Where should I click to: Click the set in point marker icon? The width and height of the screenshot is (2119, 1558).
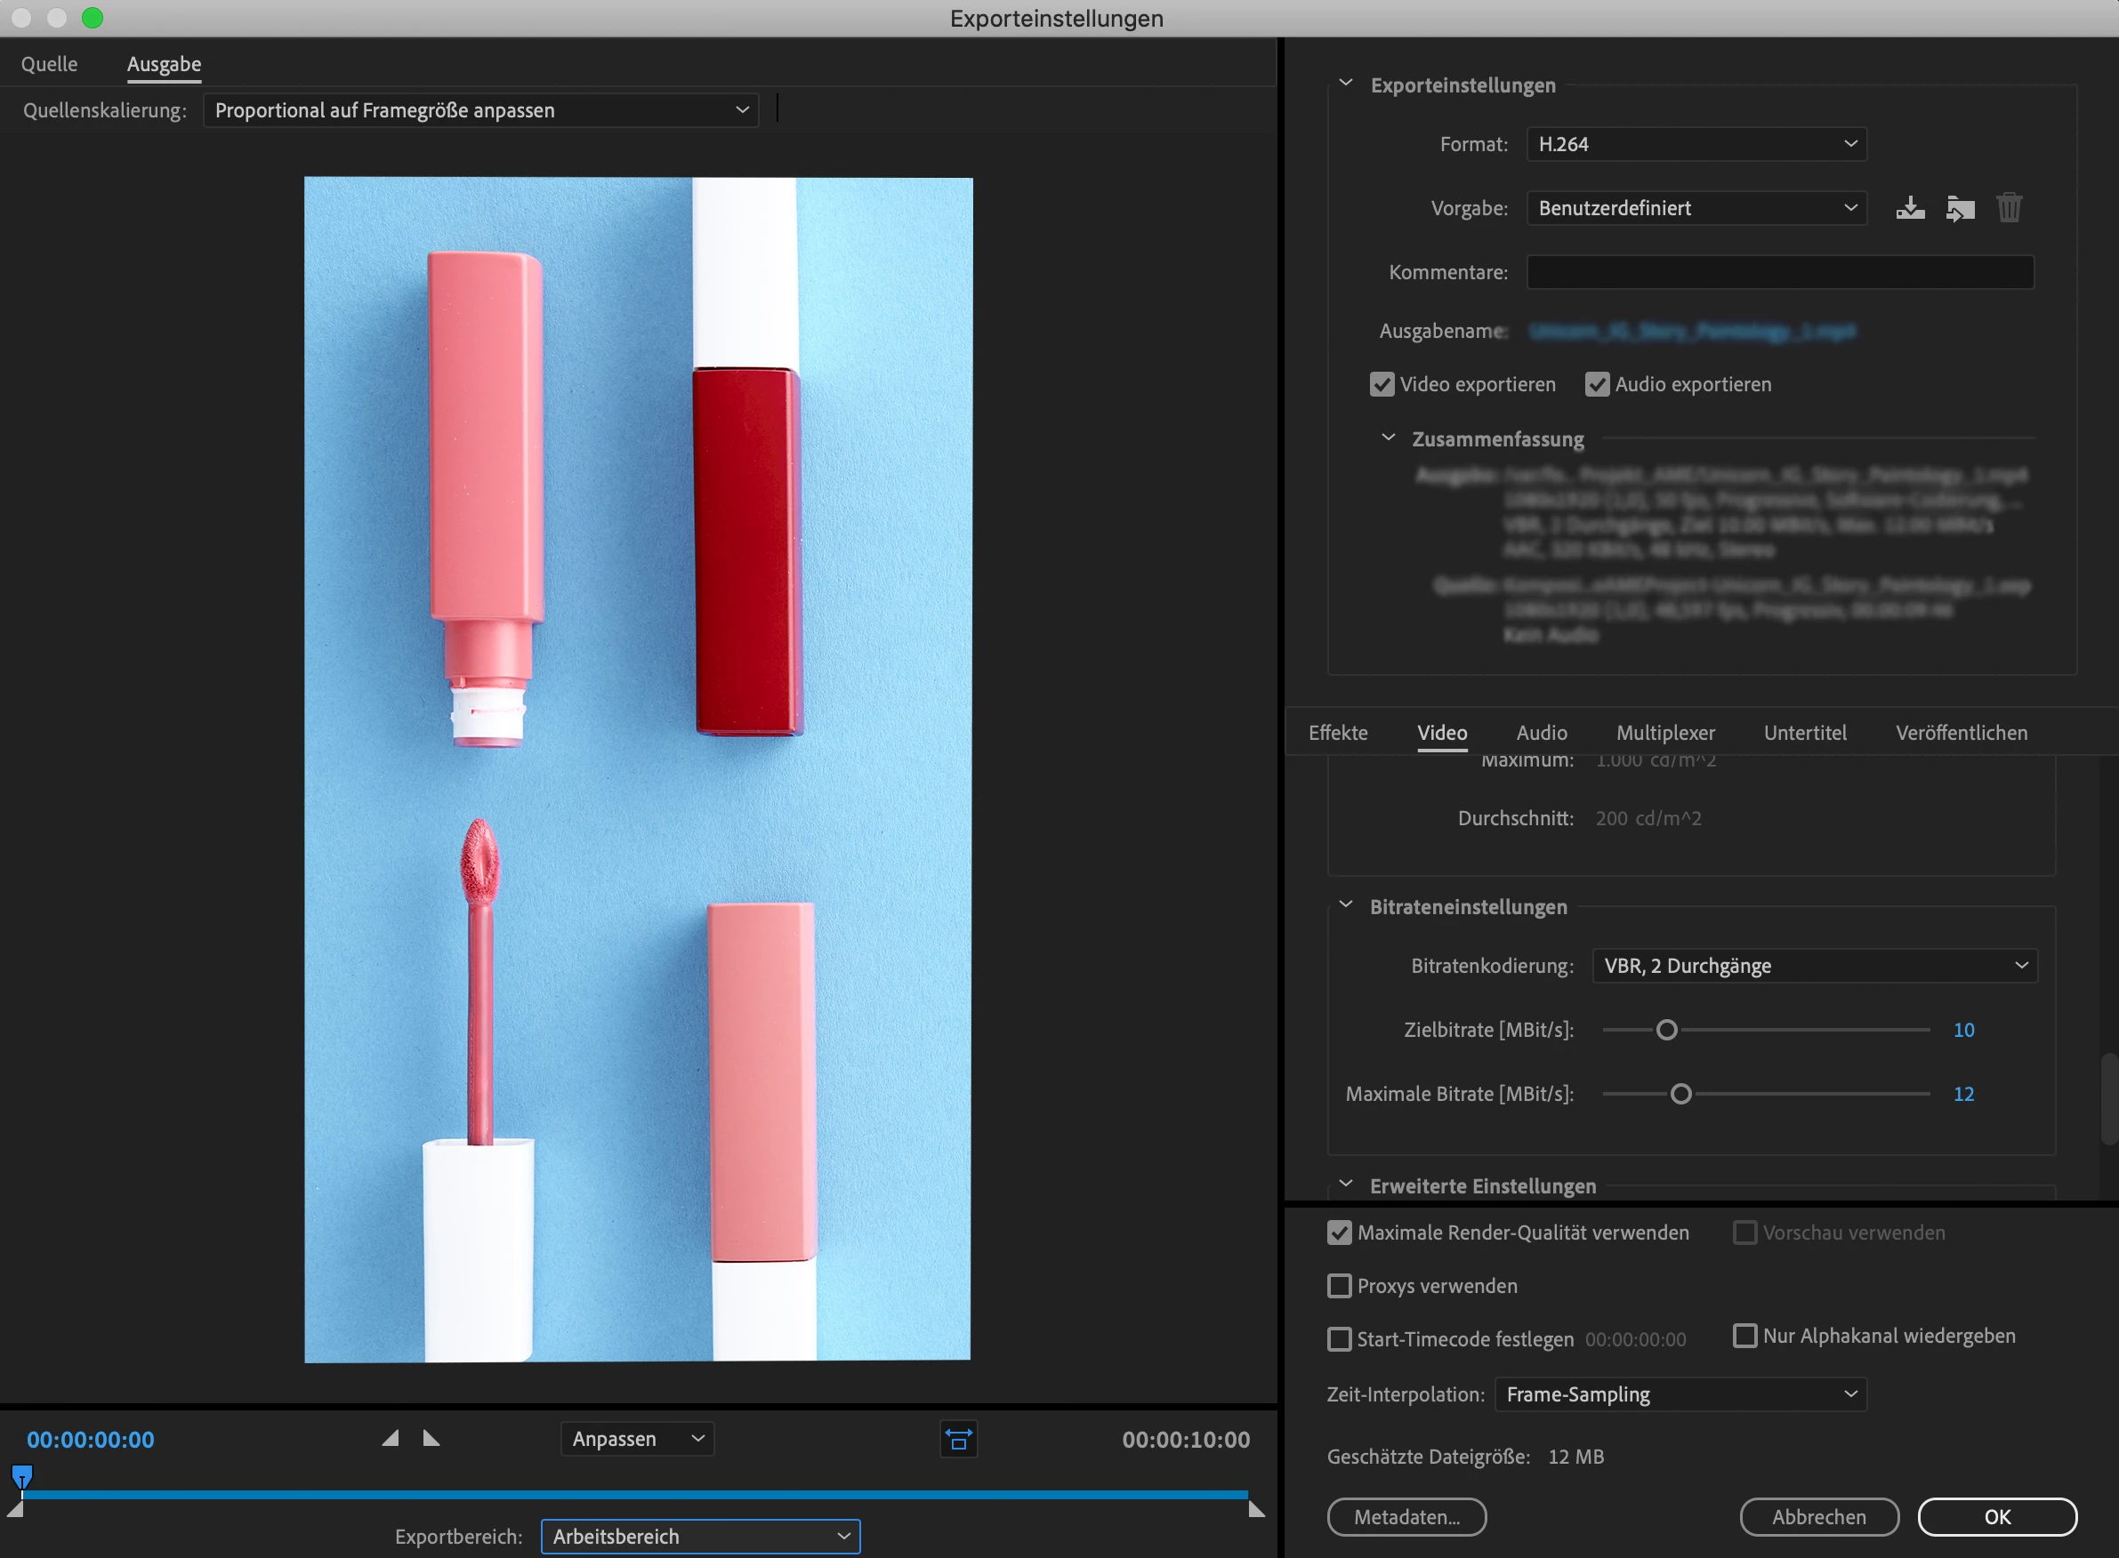(x=391, y=1438)
